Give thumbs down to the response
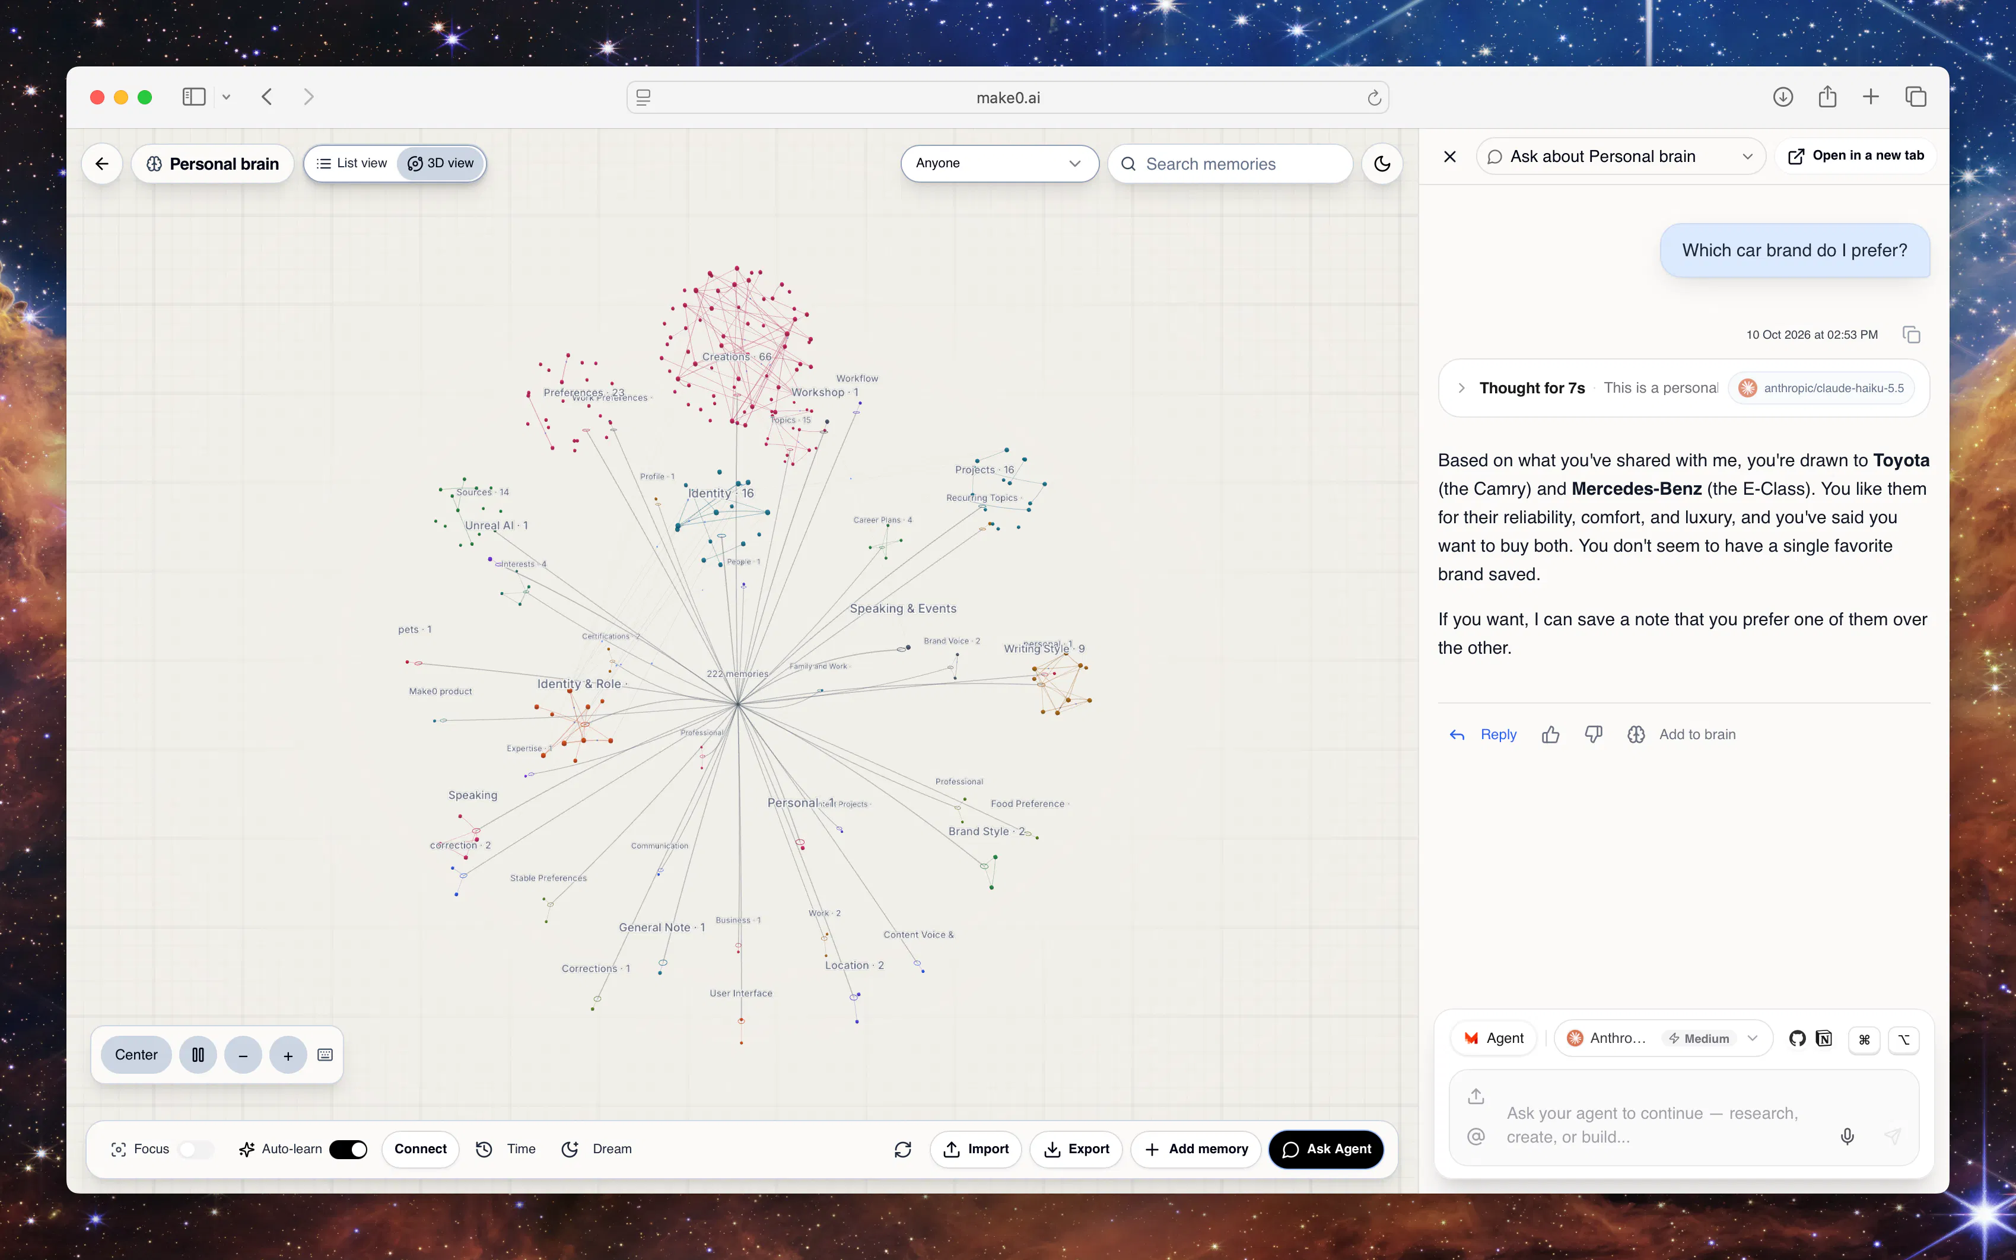Image resolution: width=2016 pixels, height=1260 pixels. point(1594,734)
